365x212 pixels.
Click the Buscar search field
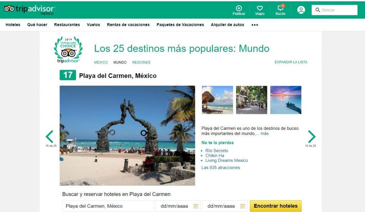click(x=338, y=10)
